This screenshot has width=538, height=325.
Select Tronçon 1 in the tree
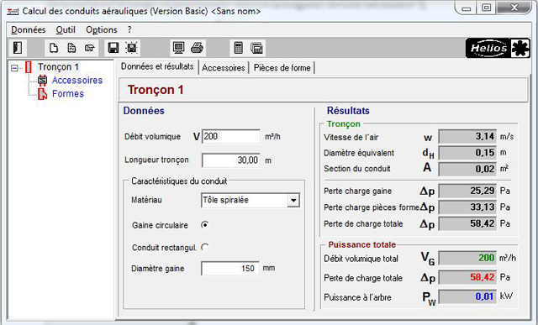58,67
